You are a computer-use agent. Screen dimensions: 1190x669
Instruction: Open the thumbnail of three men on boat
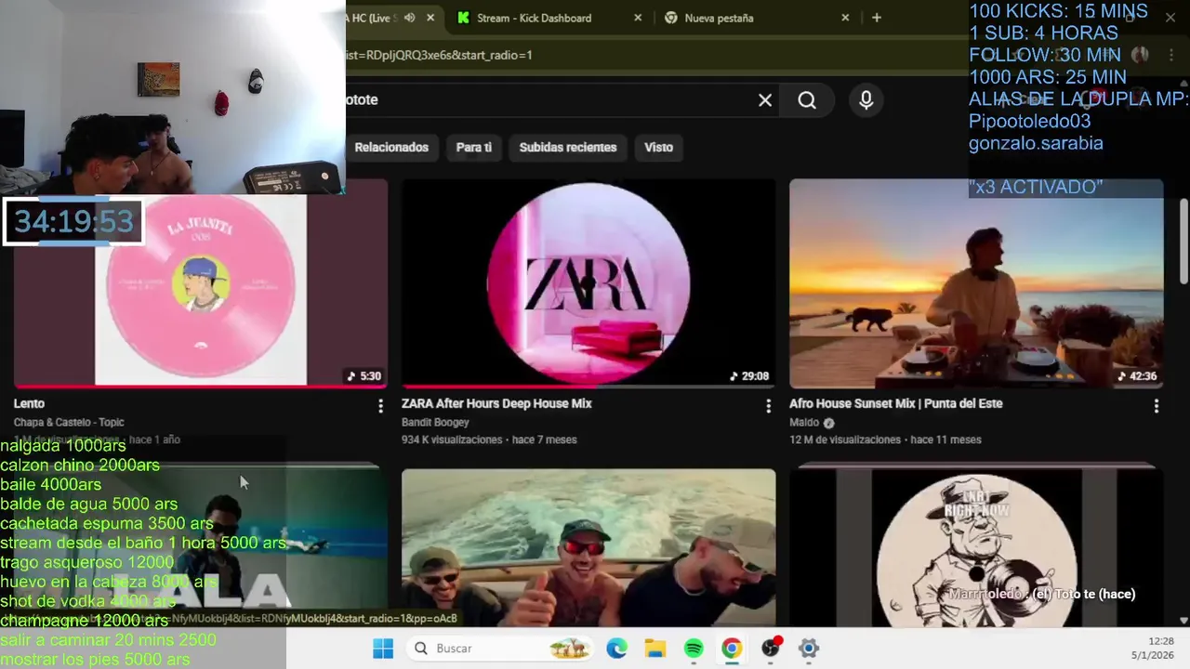(588, 547)
